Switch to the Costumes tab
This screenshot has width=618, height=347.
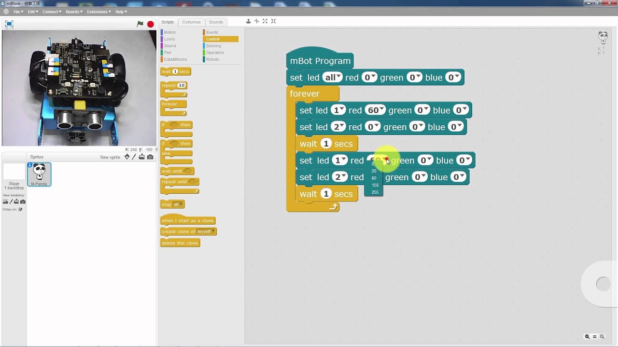[191, 22]
